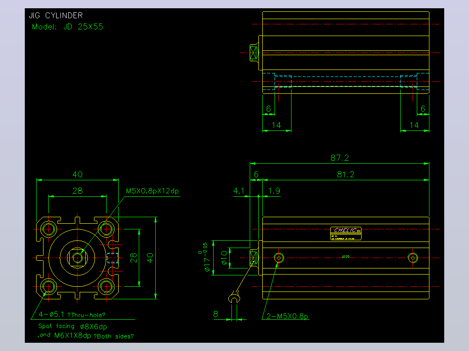This screenshot has width=469, height=351.
Task: Click the "M6X1X8dp ?Both sides?" note
Action: 94,336
